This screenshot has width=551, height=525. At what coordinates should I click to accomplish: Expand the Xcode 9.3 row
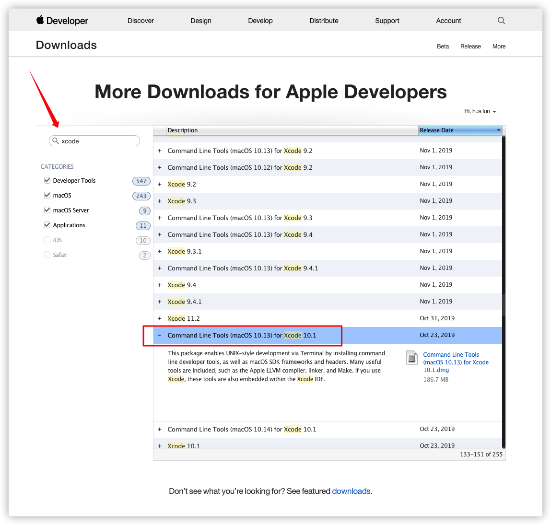coord(160,201)
